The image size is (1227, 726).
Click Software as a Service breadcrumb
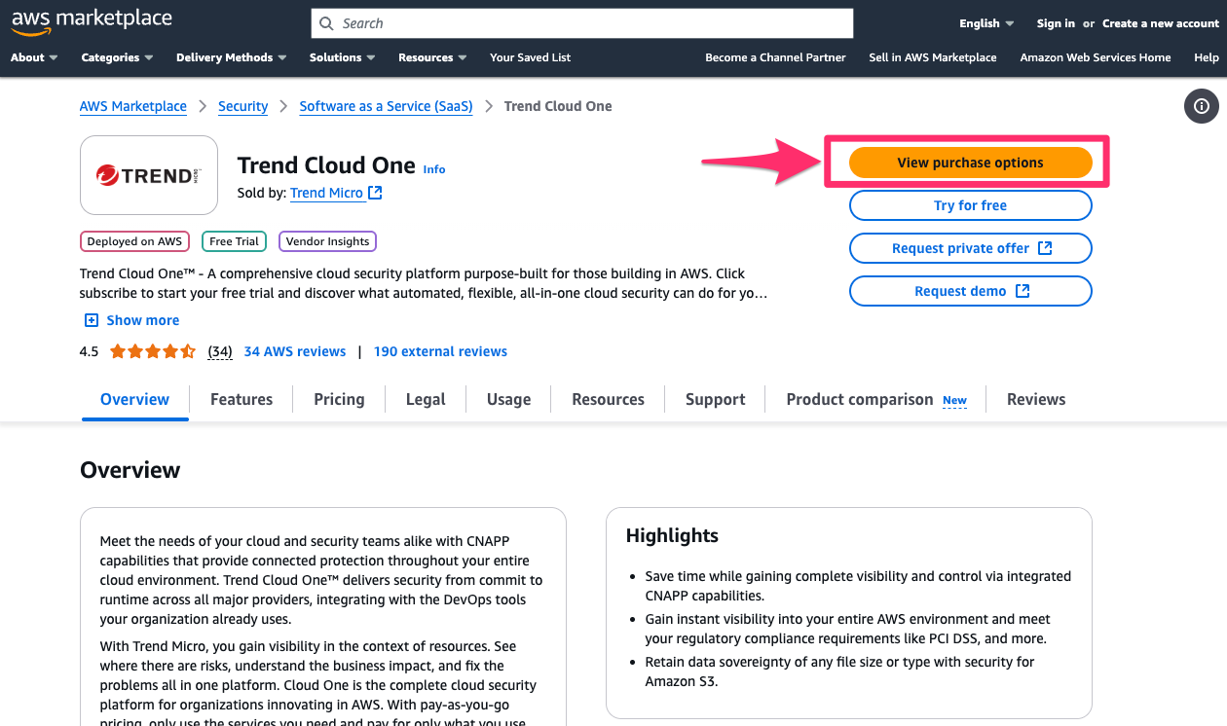pos(386,106)
